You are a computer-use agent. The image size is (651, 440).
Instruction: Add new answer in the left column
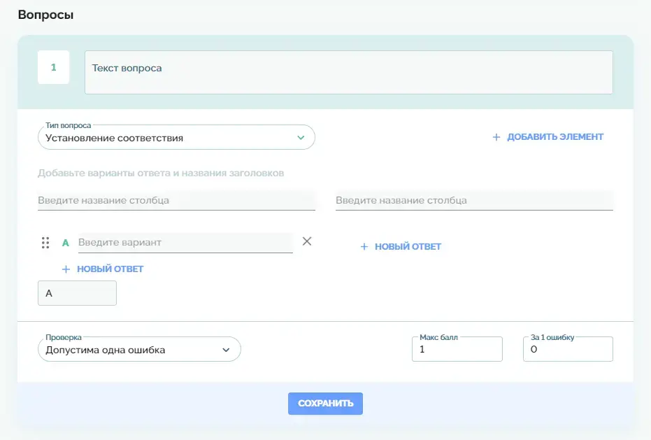pos(110,269)
